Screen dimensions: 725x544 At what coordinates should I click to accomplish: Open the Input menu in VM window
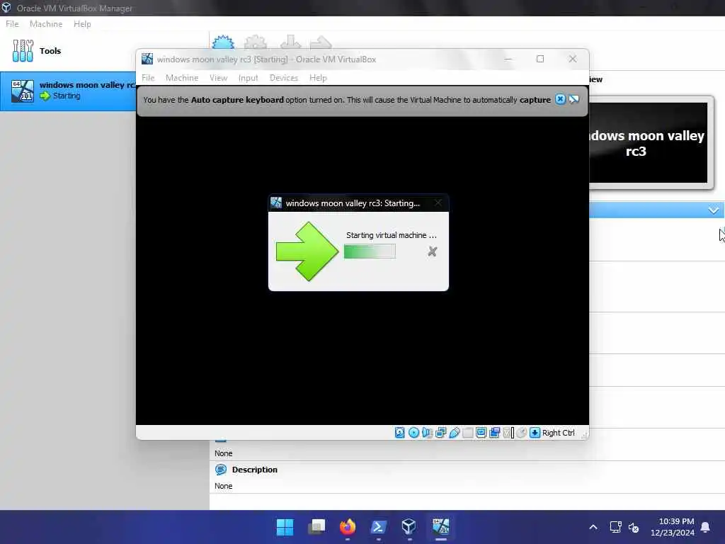(248, 78)
